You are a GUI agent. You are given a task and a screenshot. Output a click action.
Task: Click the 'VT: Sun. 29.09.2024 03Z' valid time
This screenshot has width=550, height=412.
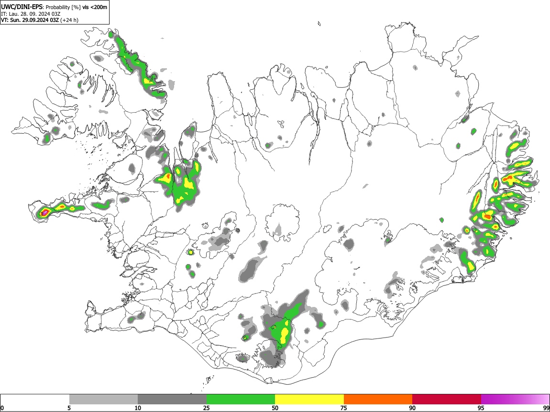coord(30,20)
